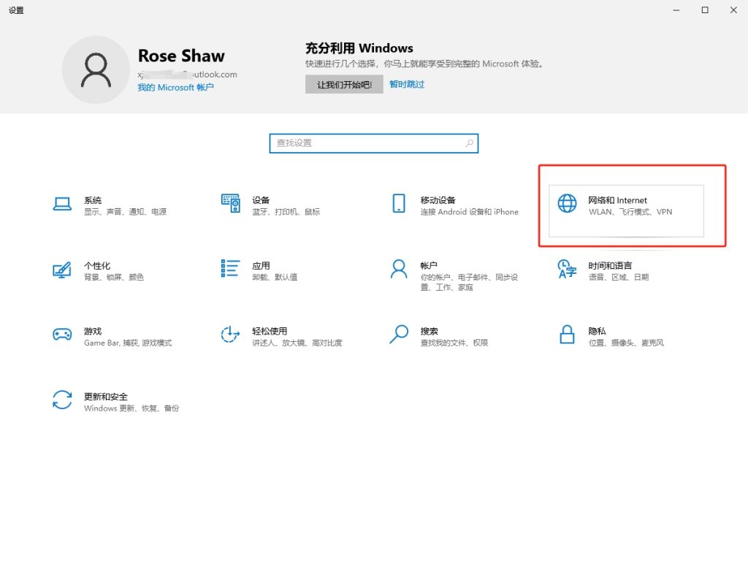The width and height of the screenshot is (748, 575).
Task: Click the 蓝牙、打印机、鼠标 description
Action: [286, 212]
